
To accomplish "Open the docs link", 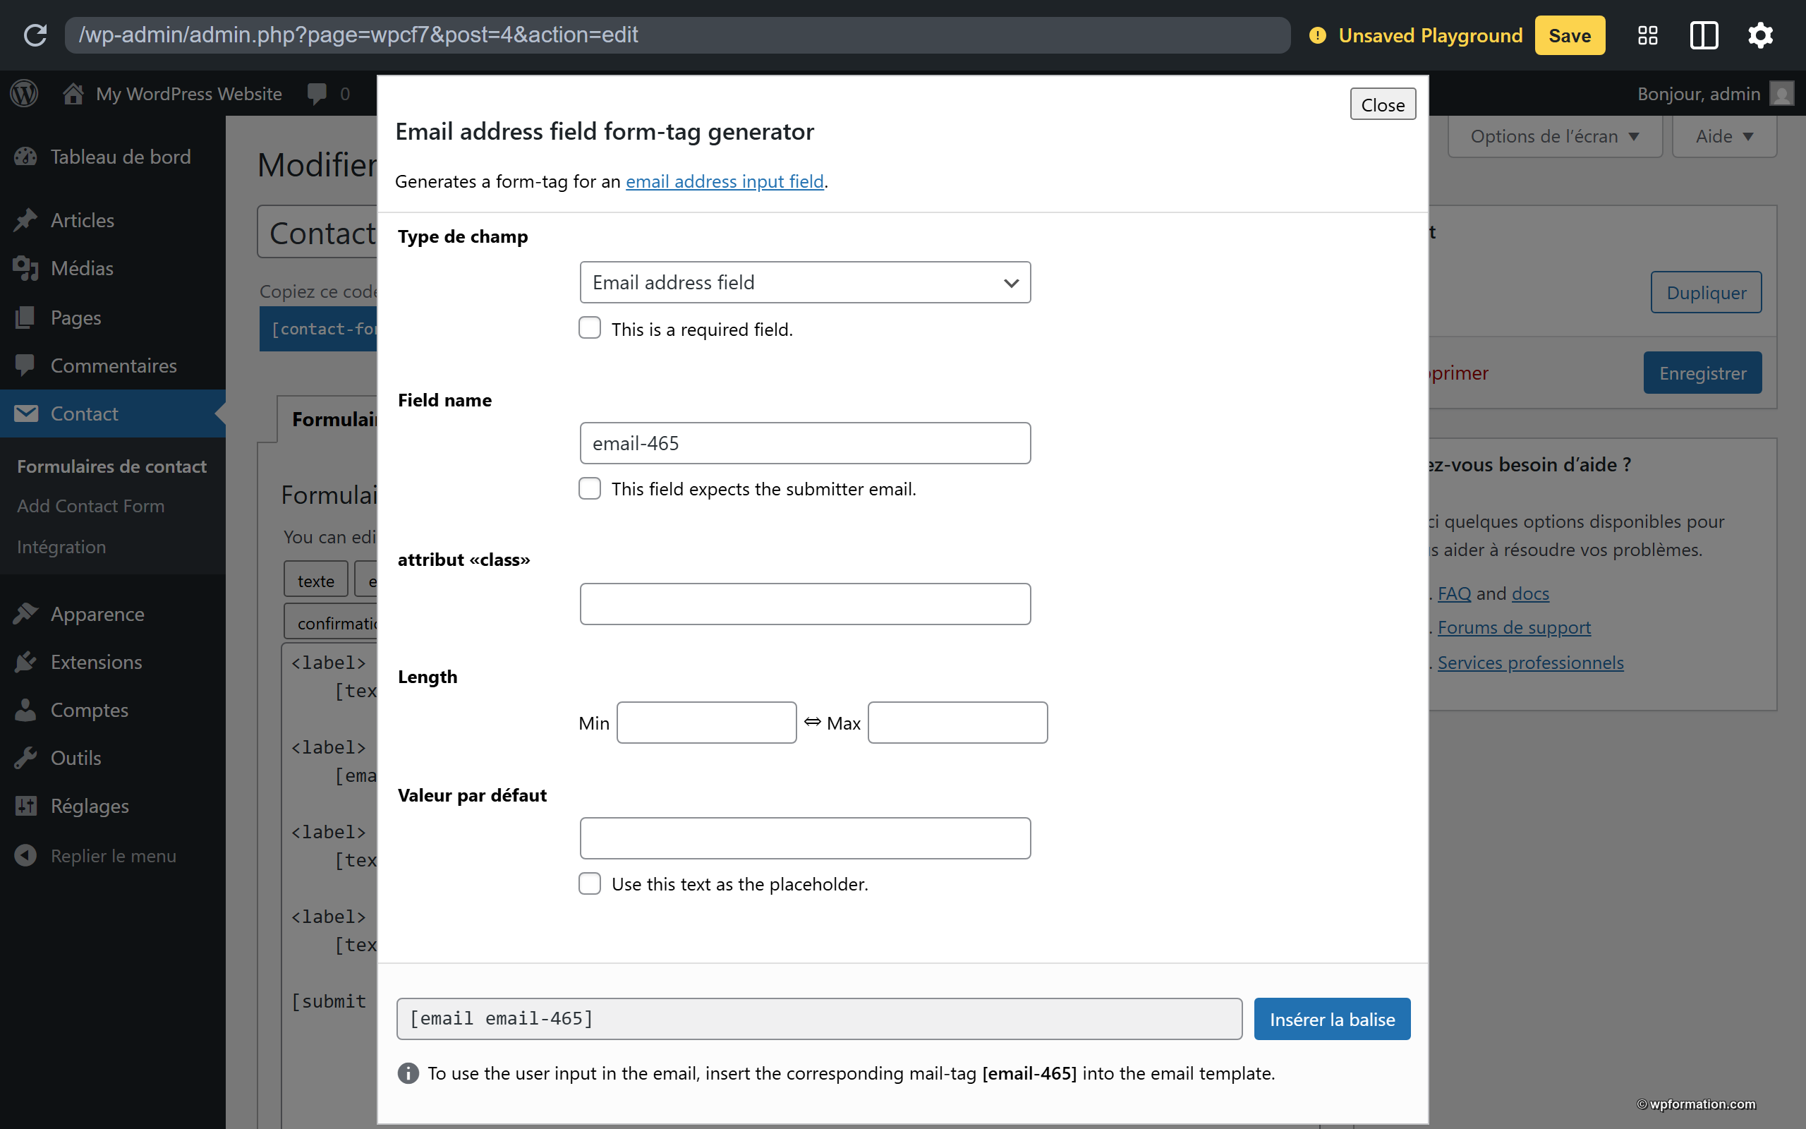I will tap(1531, 593).
